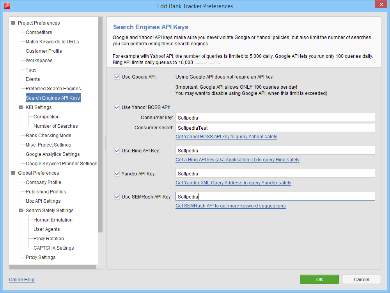Open Search Safety Settings page
This screenshot has height=293, width=390.
(50, 211)
